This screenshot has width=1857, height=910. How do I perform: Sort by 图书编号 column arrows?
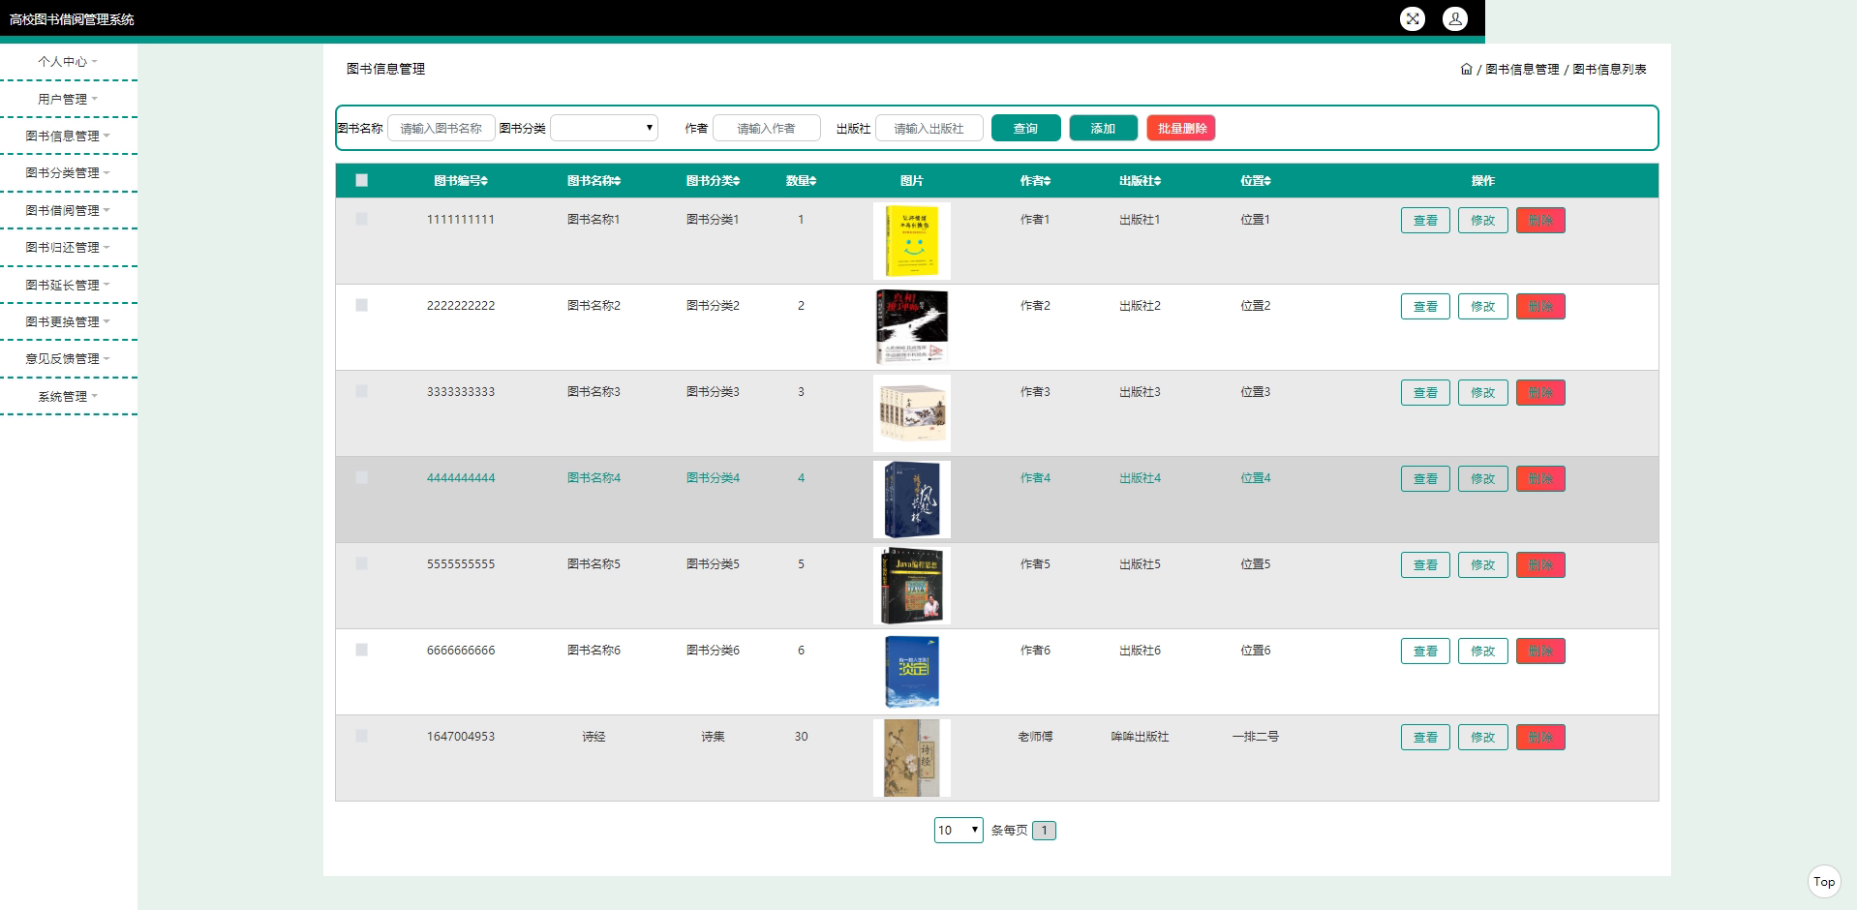click(x=484, y=181)
